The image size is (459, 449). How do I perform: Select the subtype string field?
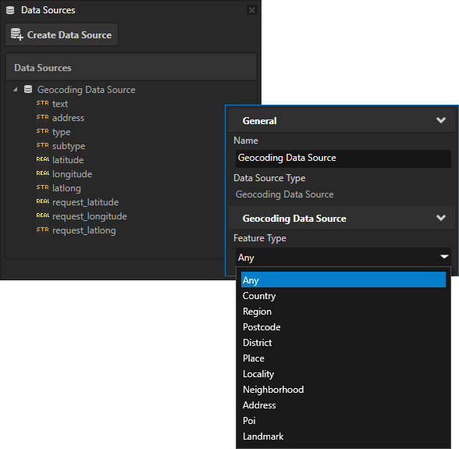tap(69, 146)
